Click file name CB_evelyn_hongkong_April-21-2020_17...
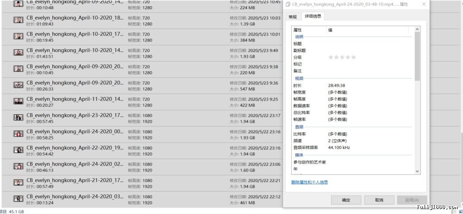This screenshot has width=463, height=214. [75, 181]
